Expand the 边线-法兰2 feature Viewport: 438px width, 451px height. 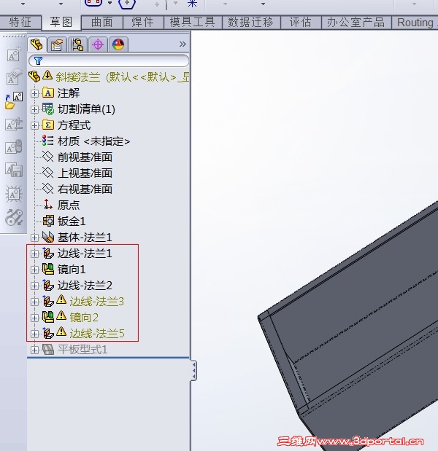(x=34, y=286)
